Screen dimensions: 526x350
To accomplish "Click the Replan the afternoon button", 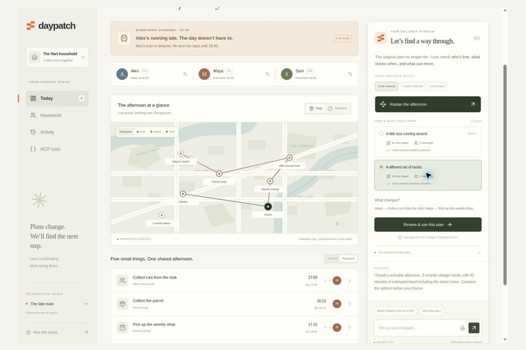I will (x=427, y=104).
